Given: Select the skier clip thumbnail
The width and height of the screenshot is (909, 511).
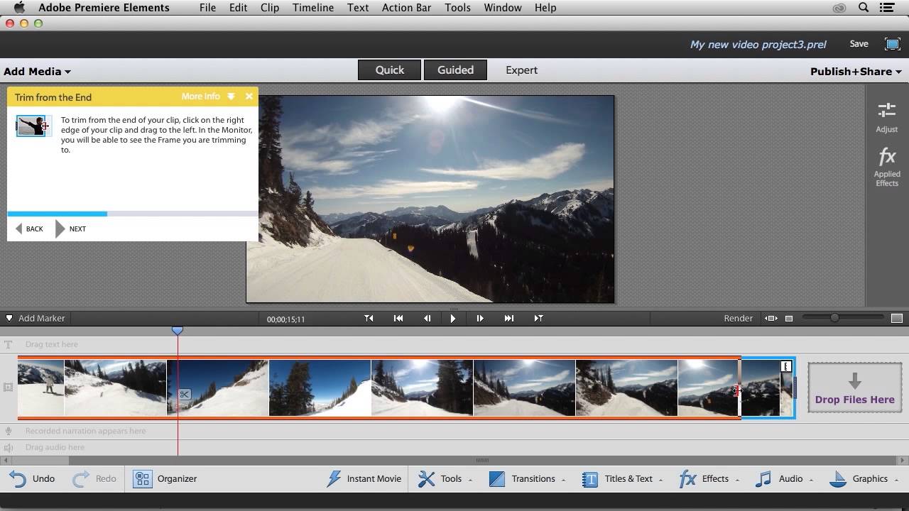Looking at the screenshot, I should 40,388.
